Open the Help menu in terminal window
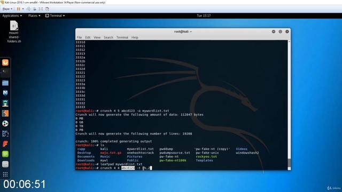Screen dimensions: 342x192 [135, 37]
